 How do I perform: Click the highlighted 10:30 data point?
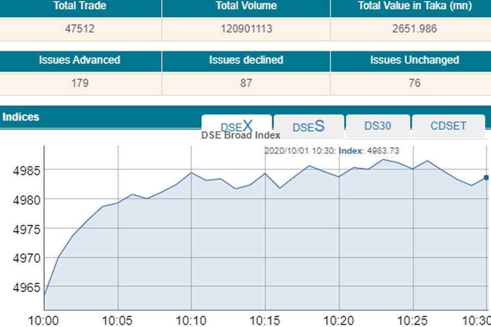tap(487, 177)
